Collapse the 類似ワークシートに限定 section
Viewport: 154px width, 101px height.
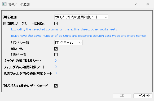pyautogui.click(x=5, y=24)
